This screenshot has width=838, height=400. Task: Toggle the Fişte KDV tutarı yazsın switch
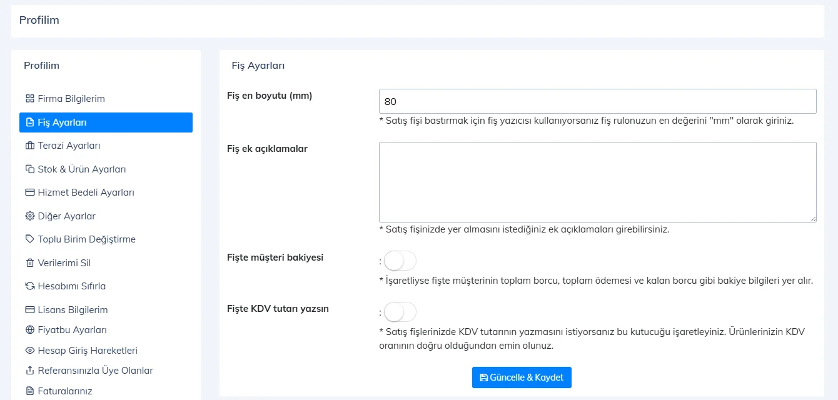pos(400,312)
